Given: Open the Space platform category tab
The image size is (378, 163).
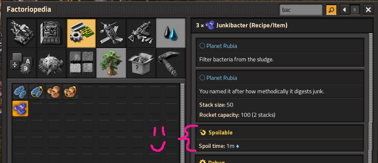Looking at the screenshot, I should [111, 33].
